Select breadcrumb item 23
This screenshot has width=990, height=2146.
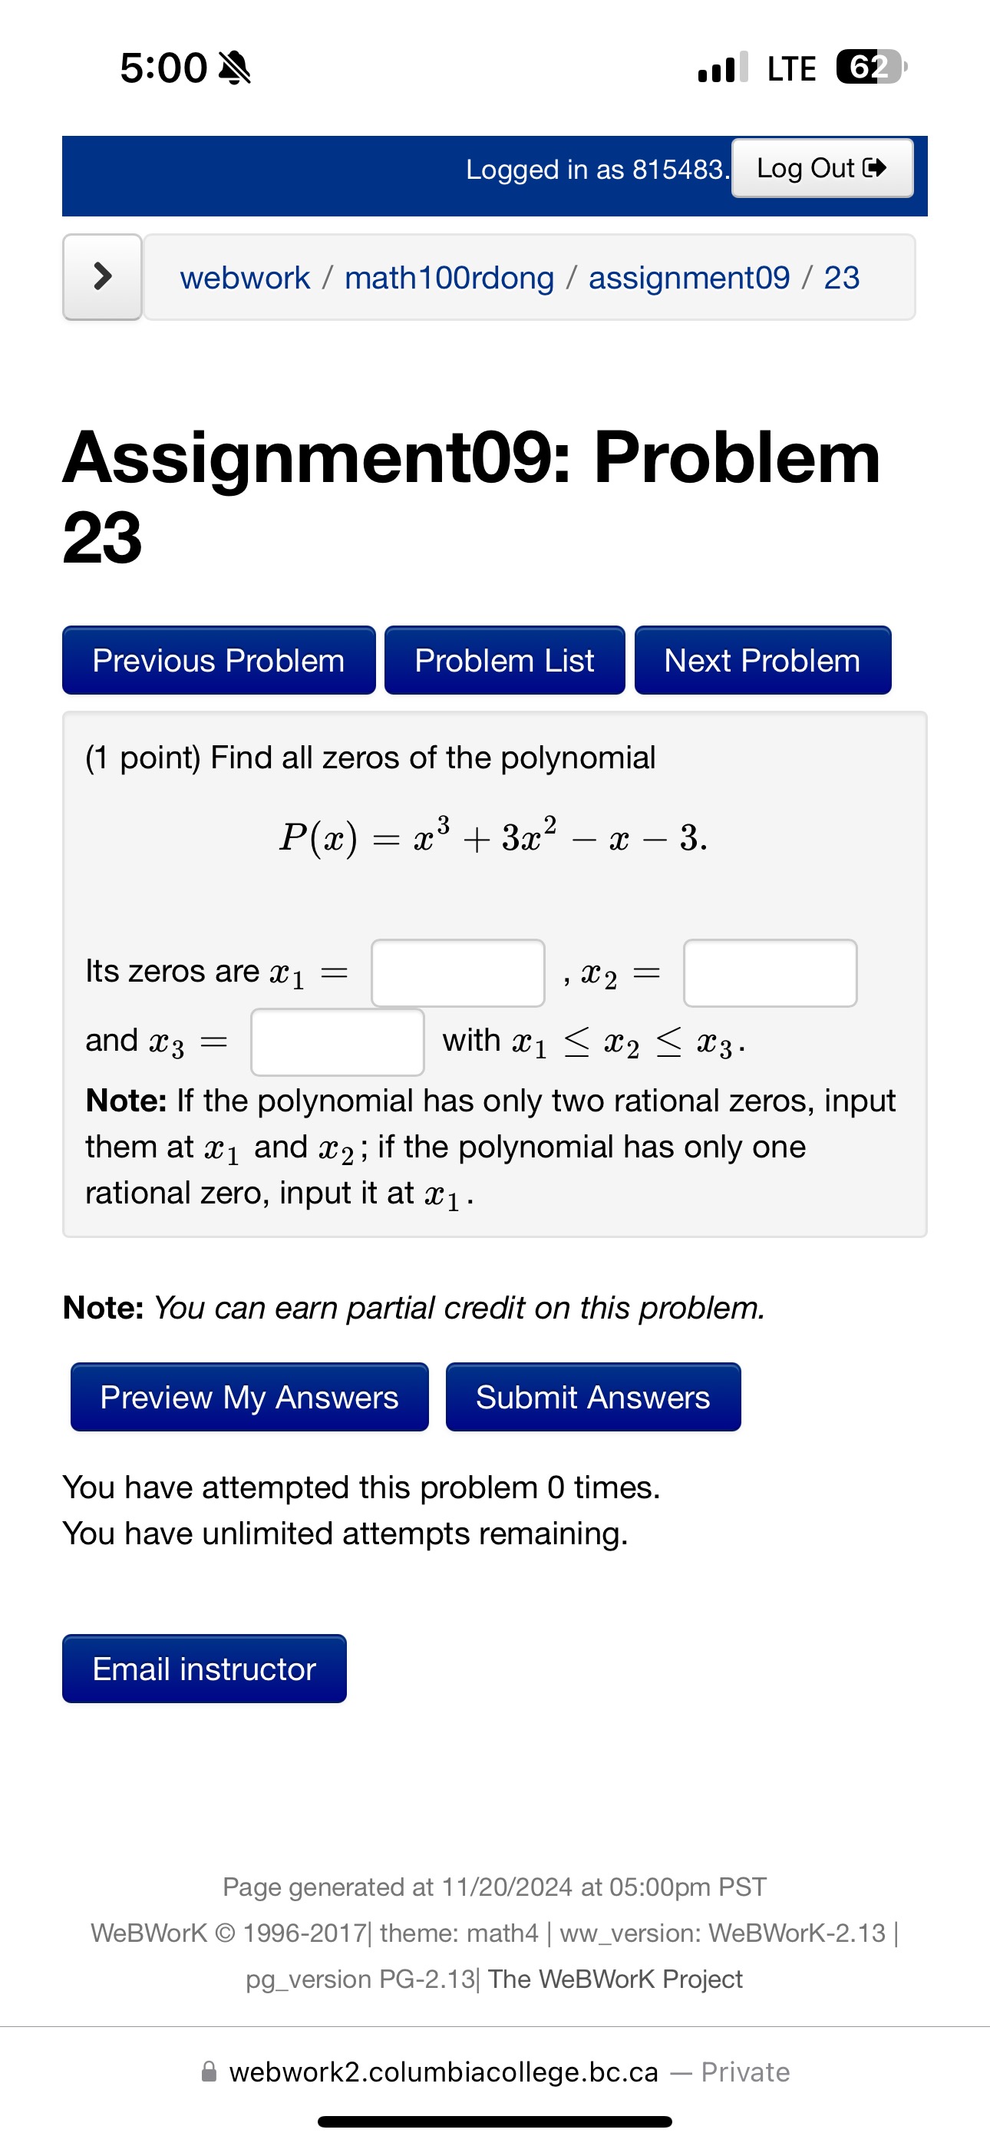841,277
